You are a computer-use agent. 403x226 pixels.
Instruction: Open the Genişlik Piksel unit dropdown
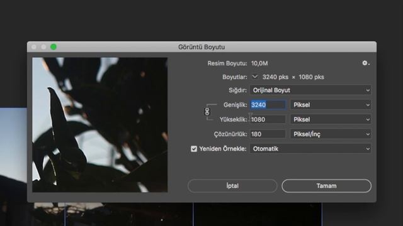[331, 105]
